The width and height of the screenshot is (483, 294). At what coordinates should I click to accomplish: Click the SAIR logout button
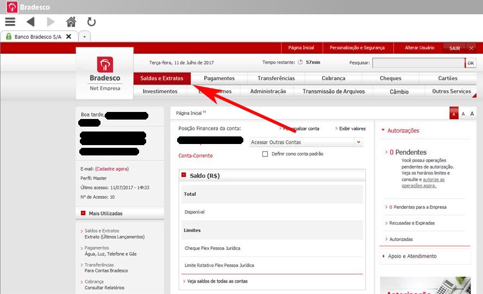pyautogui.click(x=454, y=48)
